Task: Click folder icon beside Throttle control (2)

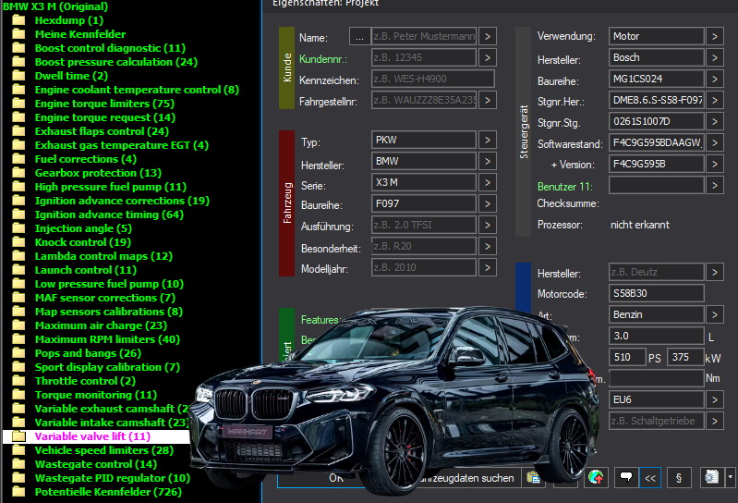Action: [x=18, y=381]
